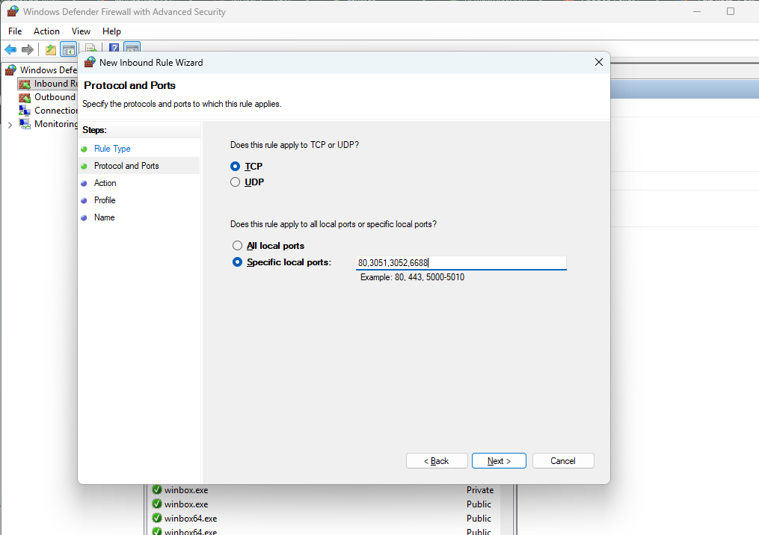Image resolution: width=759 pixels, height=535 pixels.
Task: Click purple bullet next to Action step
Action: point(84,183)
